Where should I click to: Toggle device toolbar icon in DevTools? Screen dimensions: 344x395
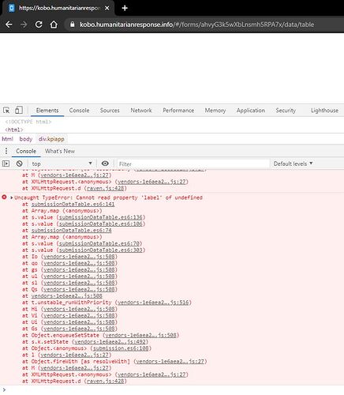click(19, 110)
